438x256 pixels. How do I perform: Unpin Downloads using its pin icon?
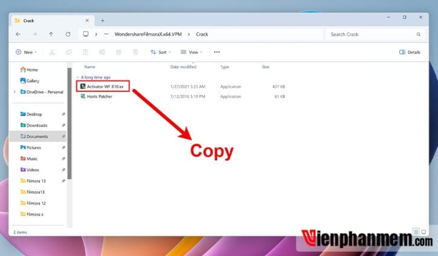[64, 125]
